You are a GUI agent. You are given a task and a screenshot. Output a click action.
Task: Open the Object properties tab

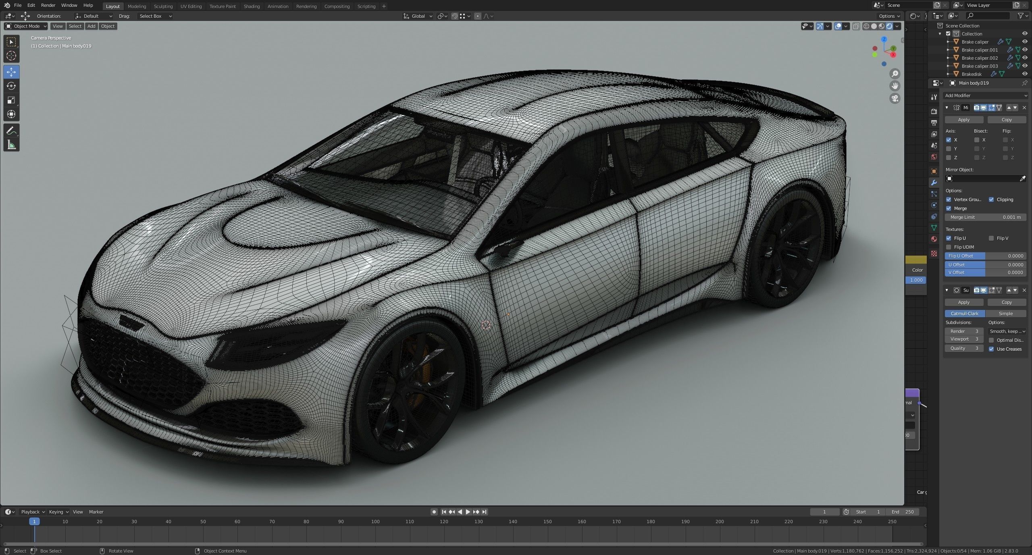934,171
